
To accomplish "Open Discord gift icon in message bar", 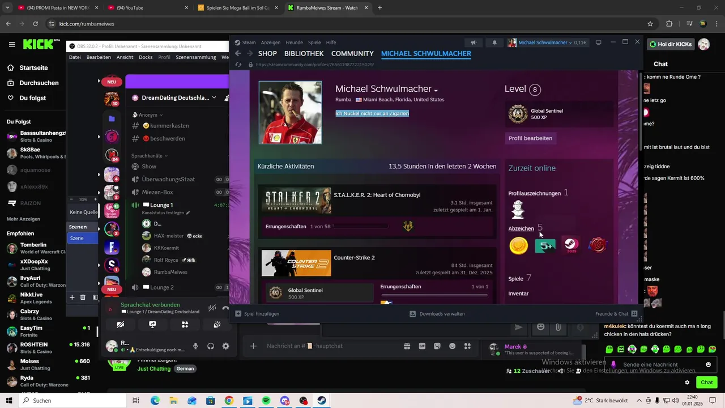I will point(407,346).
